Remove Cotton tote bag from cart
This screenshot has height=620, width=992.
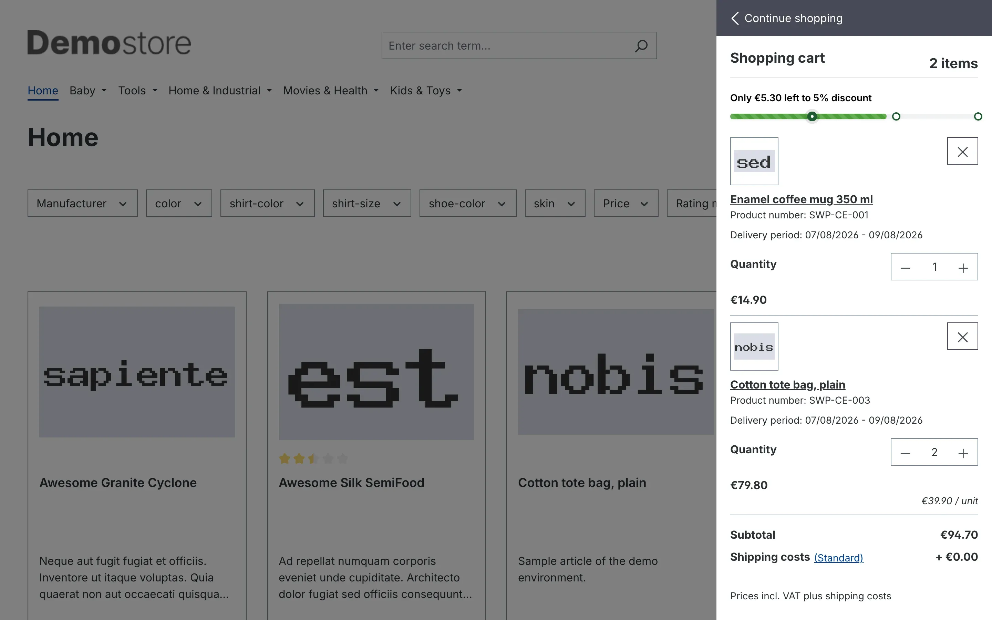(962, 336)
